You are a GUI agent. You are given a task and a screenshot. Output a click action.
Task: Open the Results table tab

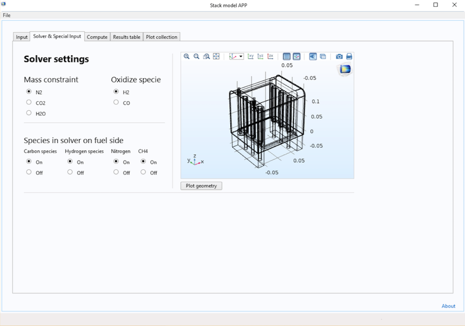tap(127, 37)
